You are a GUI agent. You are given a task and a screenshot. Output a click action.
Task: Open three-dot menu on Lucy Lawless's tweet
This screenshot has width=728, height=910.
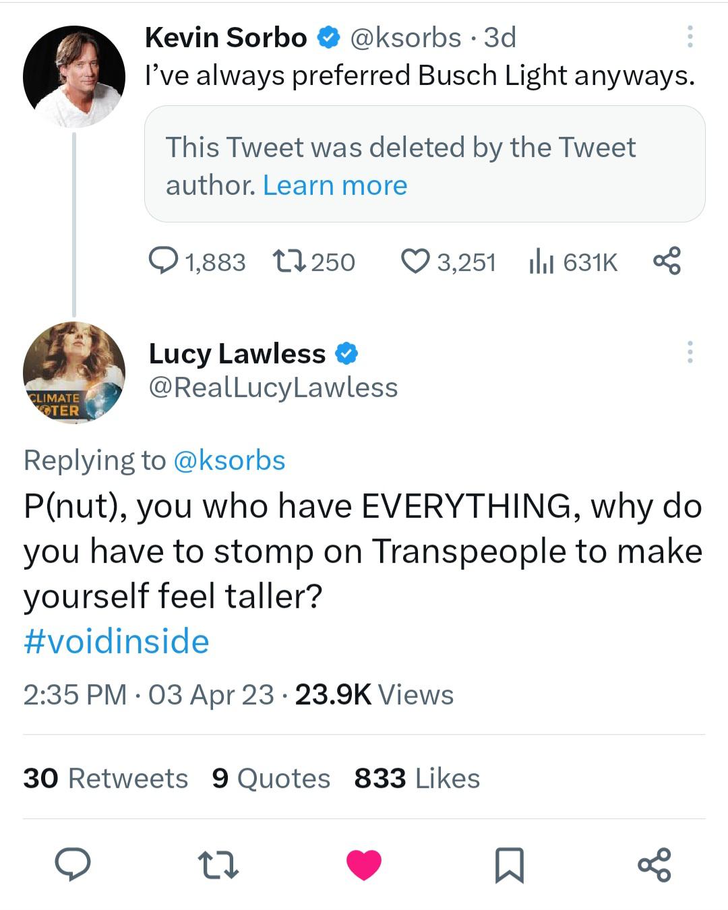tap(690, 352)
